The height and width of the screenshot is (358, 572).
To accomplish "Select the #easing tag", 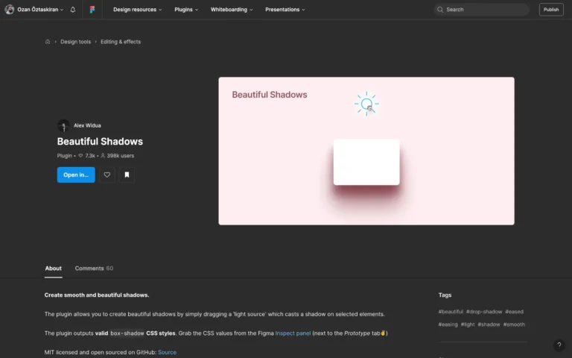I will tap(448, 324).
